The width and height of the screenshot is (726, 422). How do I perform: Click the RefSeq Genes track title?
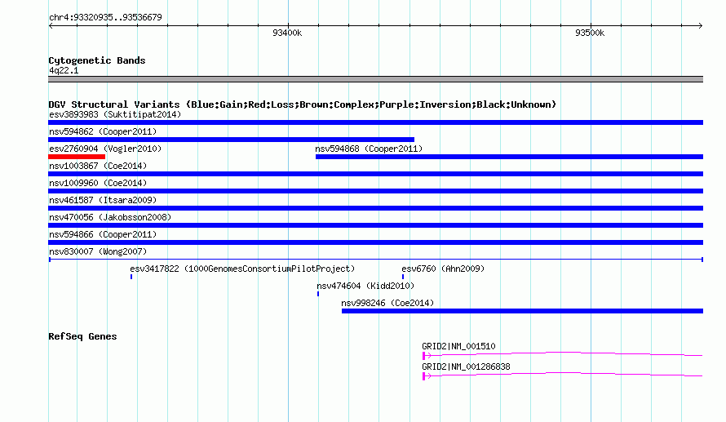[x=82, y=336]
